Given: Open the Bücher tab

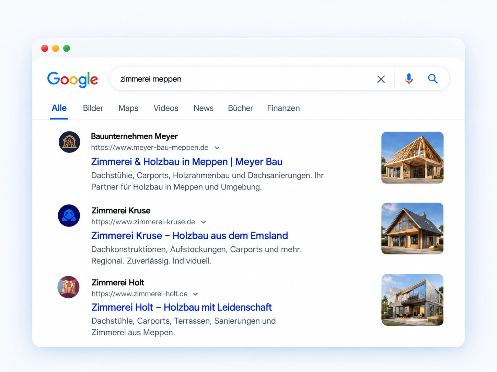Looking at the screenshot, I should click(241, 108).
